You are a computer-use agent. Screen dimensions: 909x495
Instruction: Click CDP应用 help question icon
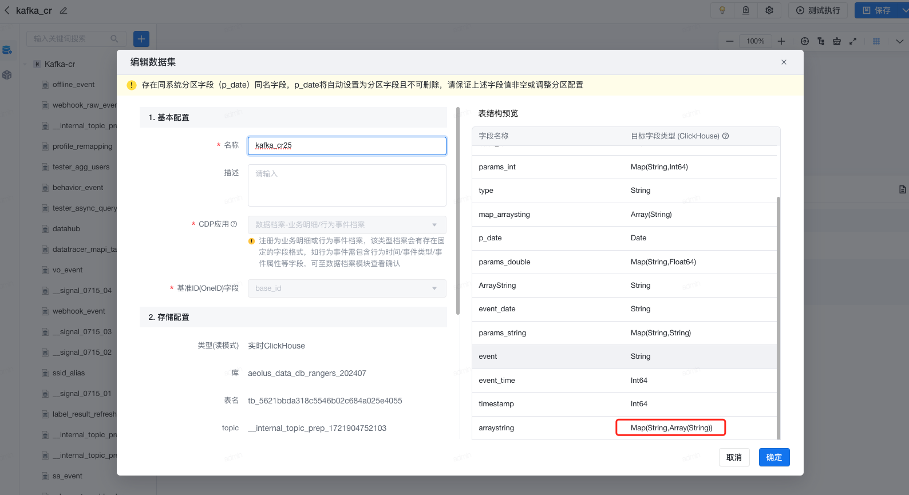coord(234,224)
